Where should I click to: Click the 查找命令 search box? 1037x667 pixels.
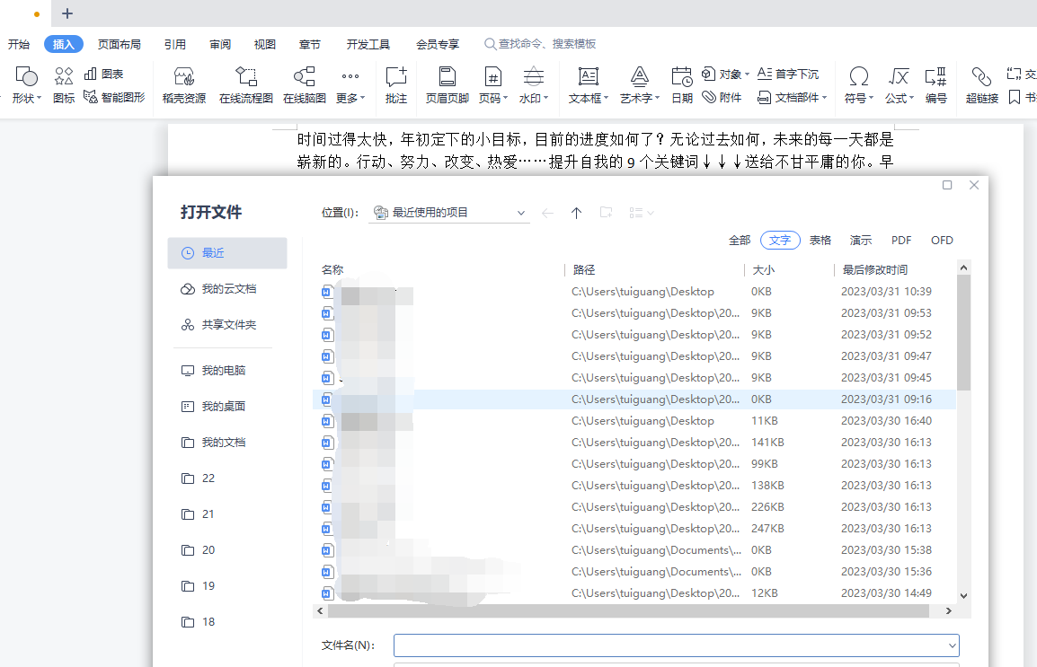[x=540, y=44]
